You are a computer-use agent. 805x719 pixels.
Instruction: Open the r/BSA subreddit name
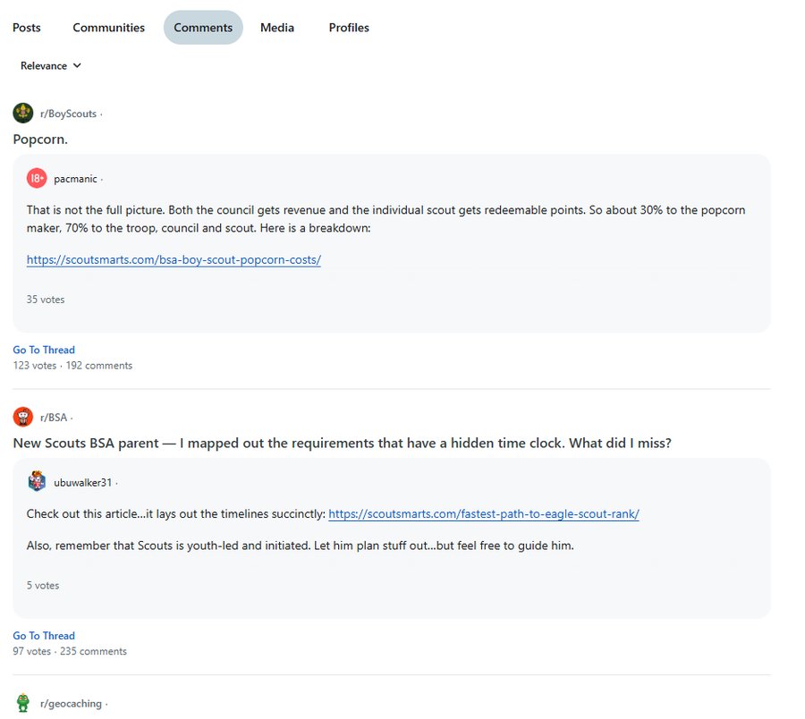tap(54, 418)
